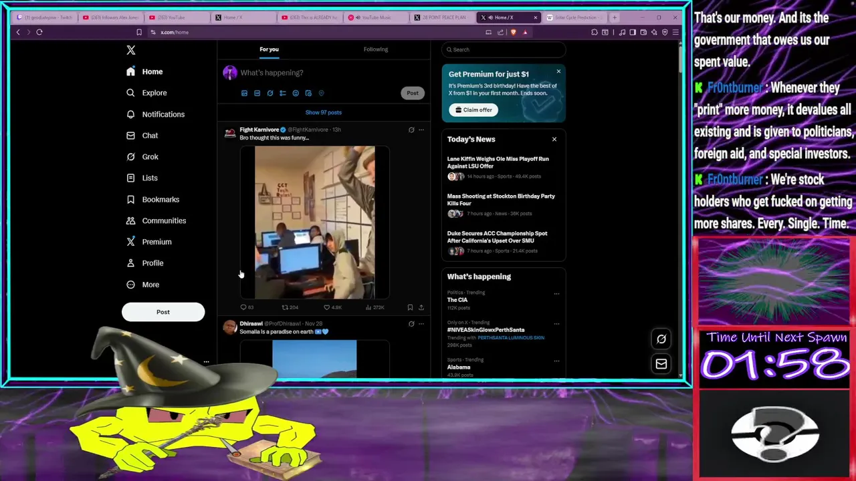
Task: Open a new browser tab with plus button
Action: coord(615,17)
